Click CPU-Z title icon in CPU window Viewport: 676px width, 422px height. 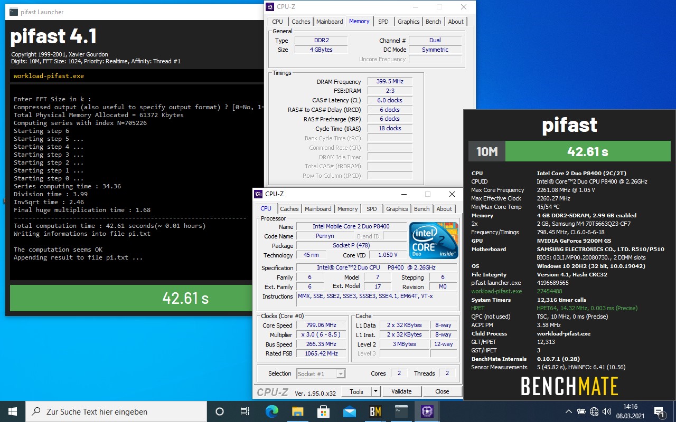(259, 194)
